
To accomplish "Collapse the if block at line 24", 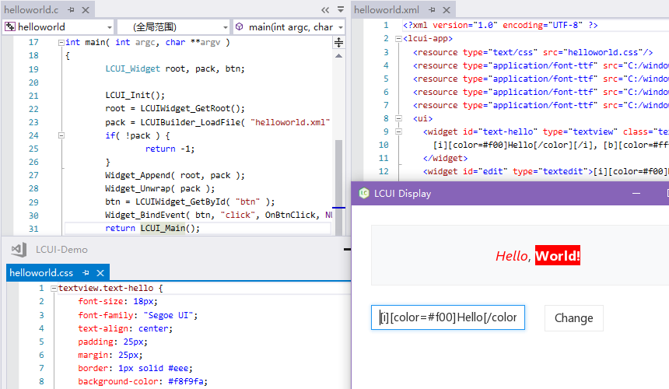I will click(x=61, y=135).
